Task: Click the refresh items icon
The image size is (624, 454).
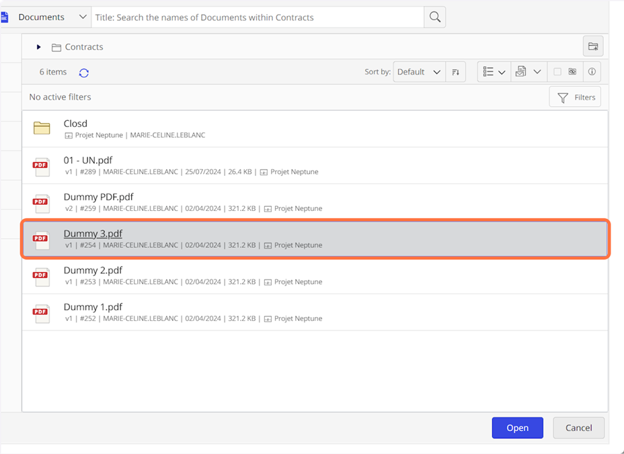Action: [84, 73]
